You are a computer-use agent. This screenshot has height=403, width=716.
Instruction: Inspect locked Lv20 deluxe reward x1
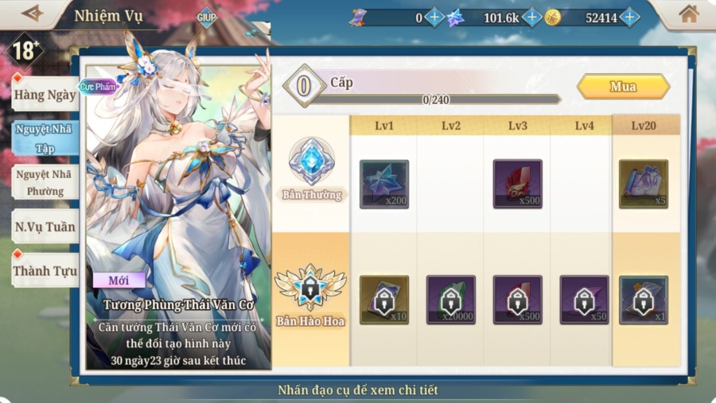point(644,300)
